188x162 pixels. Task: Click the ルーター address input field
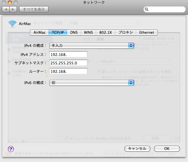[x=68, y=71]
